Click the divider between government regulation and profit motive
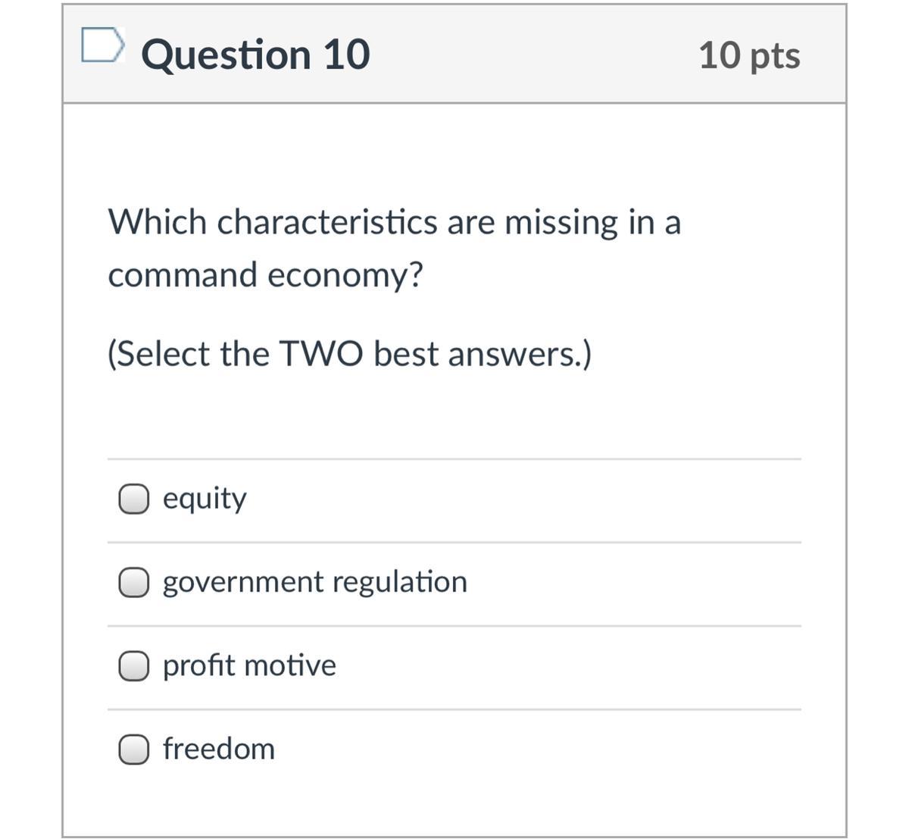909x839 pixels. point(454,626)
